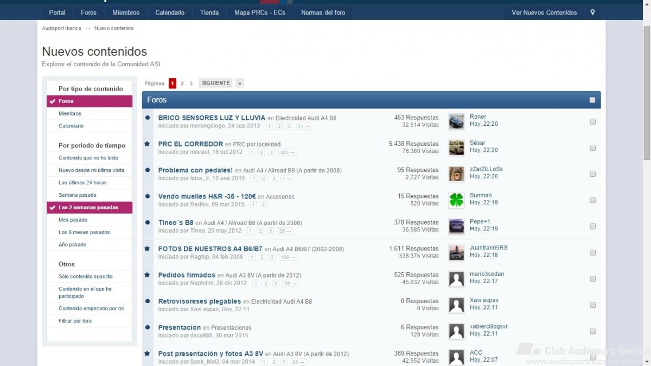Screen dimensions: 651x366
Task: Click Roner's avatar thumbnail
Action: (456, 121)
